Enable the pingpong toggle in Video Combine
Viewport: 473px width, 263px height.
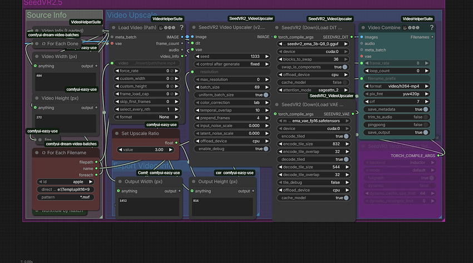pos(426,125)
